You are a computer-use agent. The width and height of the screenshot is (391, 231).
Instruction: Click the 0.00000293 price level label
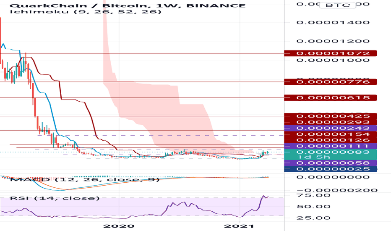[x=331, y=122]
